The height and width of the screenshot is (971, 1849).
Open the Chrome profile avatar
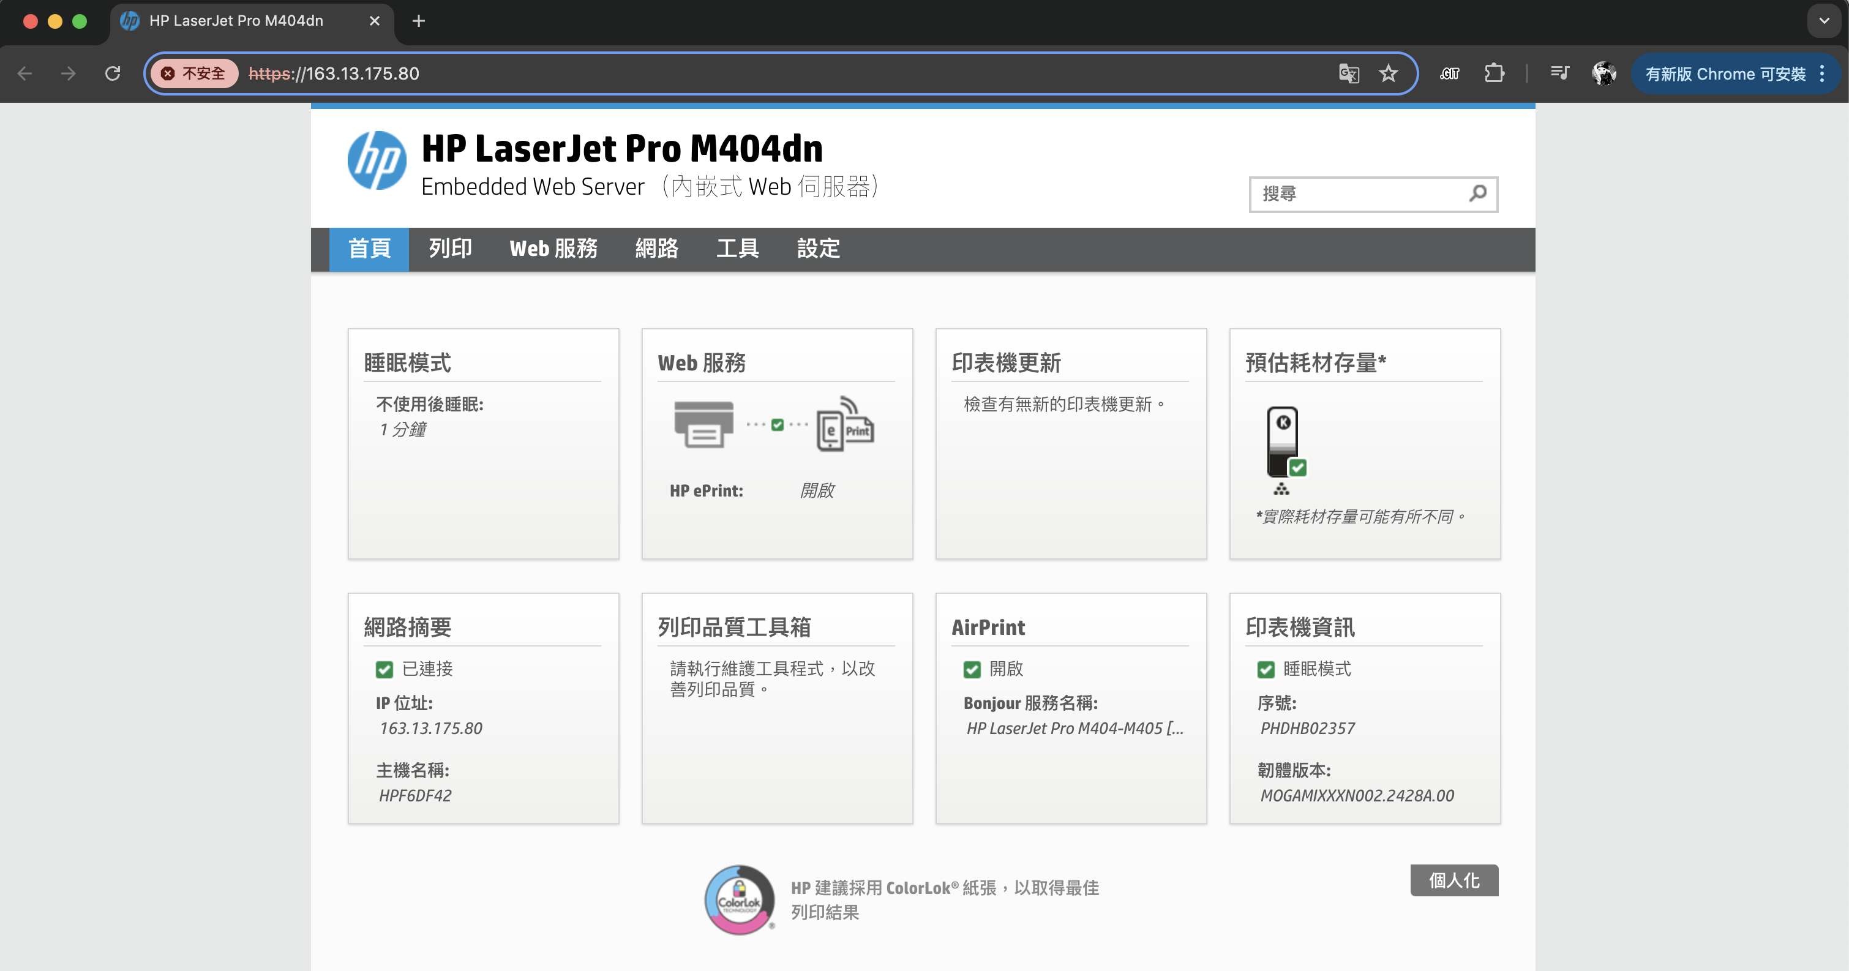click(1603, 73)
